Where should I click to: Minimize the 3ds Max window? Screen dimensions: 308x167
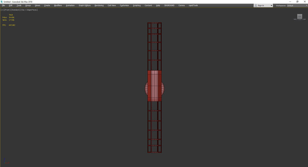290,2
